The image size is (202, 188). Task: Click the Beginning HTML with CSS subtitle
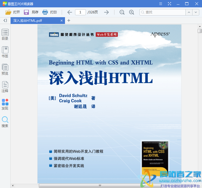[x=101, y=63]
